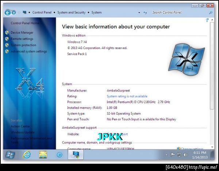This screenshot has width=219, height=171.
Task: Open Device Manager from sidebar
Action: [x=22, y=32]
